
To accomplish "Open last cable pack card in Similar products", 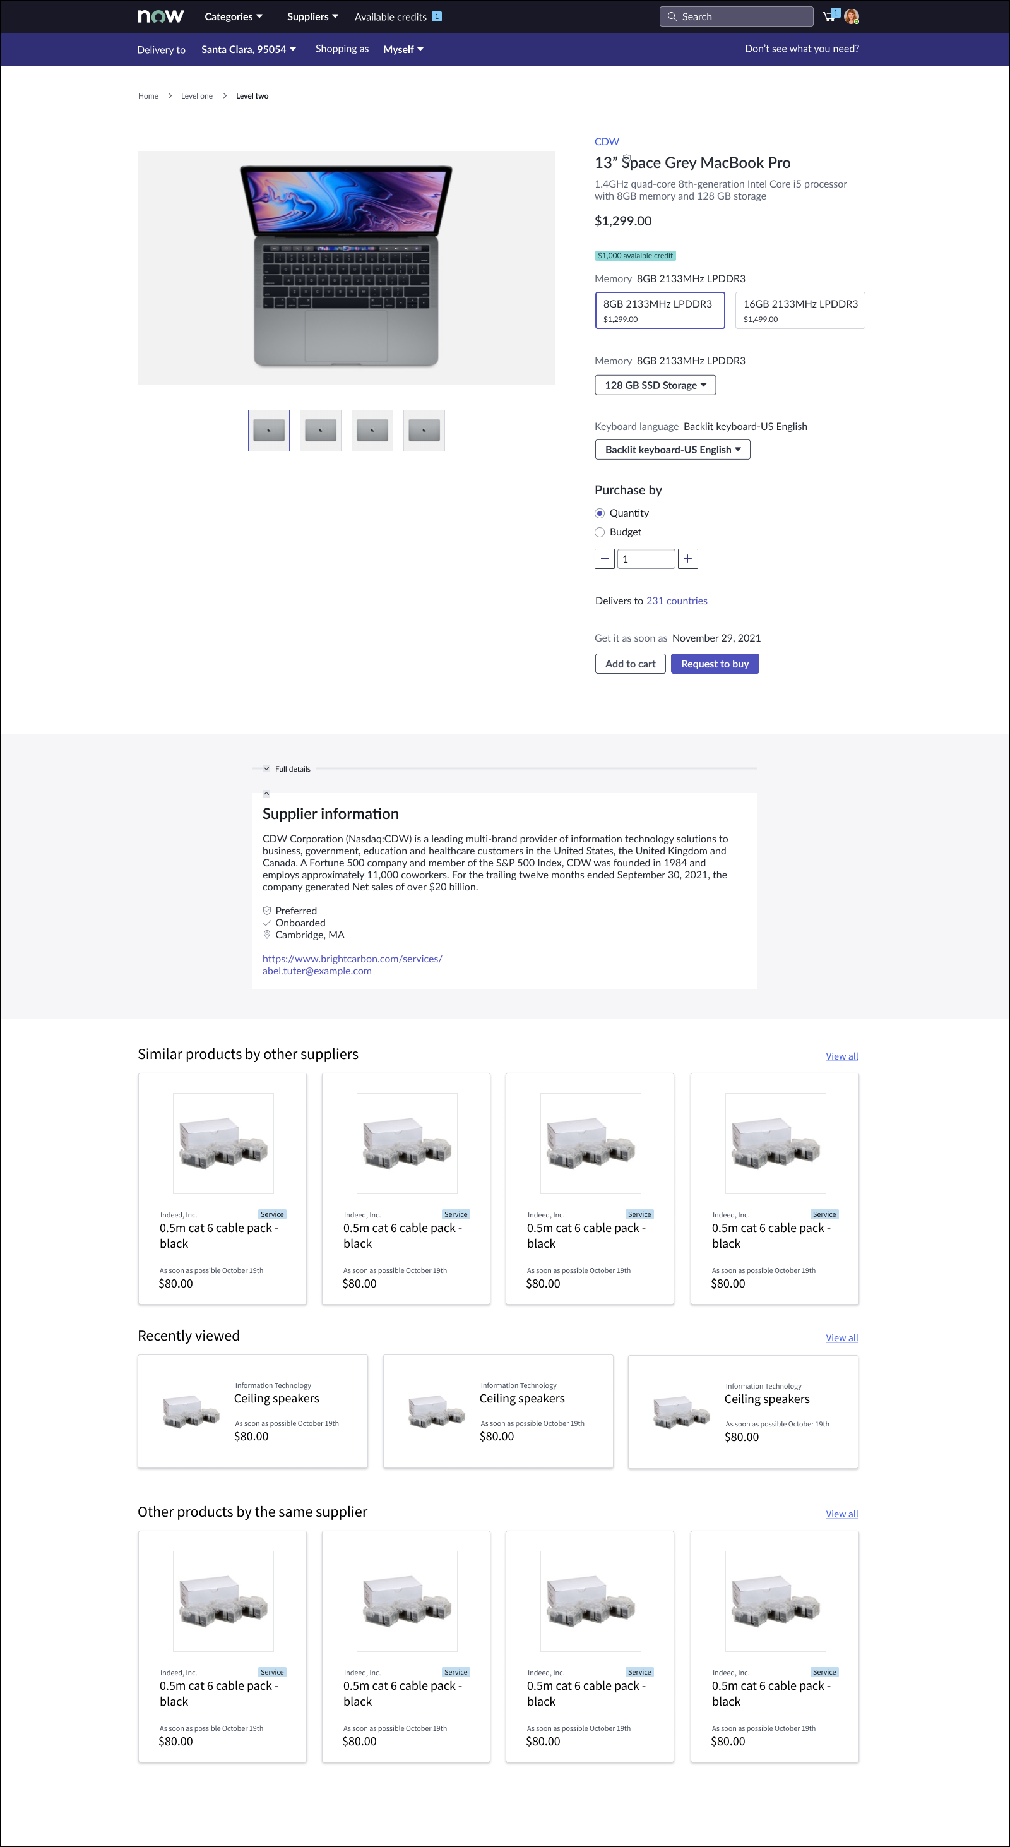I will [x=774, y=1188].
